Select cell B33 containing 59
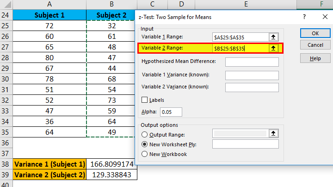 [111, 111]
